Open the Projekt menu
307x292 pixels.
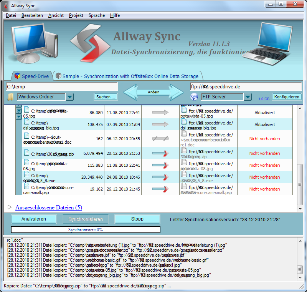(76, 15)
